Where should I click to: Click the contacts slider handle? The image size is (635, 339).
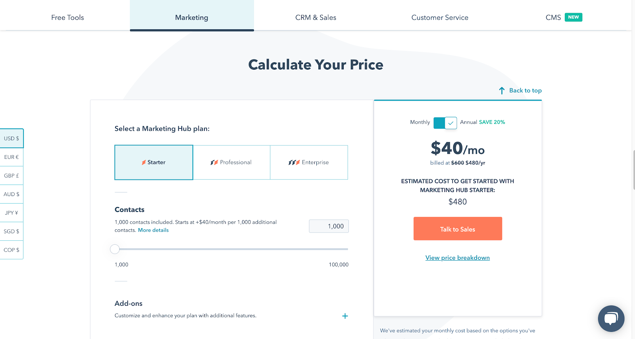coord(115,249)
